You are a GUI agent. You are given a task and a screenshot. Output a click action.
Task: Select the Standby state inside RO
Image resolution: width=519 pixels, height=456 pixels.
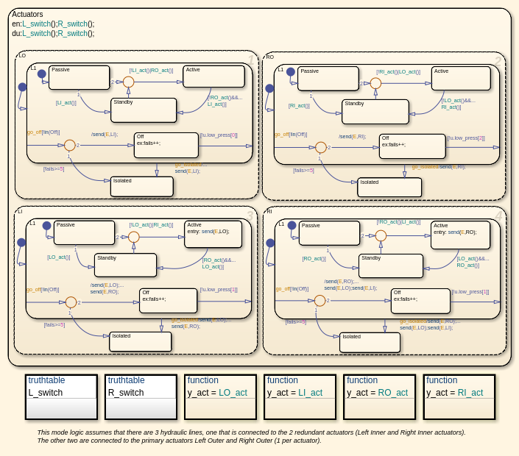(375, 112)
